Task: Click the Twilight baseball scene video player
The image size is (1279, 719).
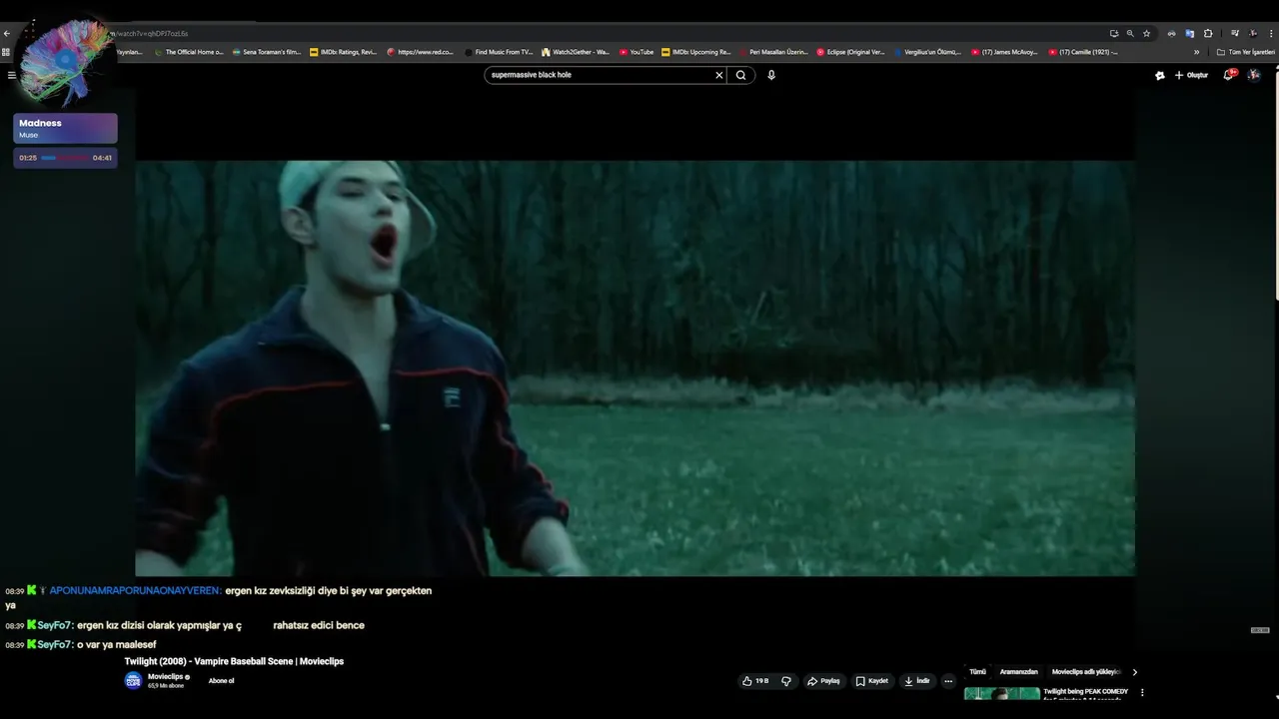Action: point(636,368)
